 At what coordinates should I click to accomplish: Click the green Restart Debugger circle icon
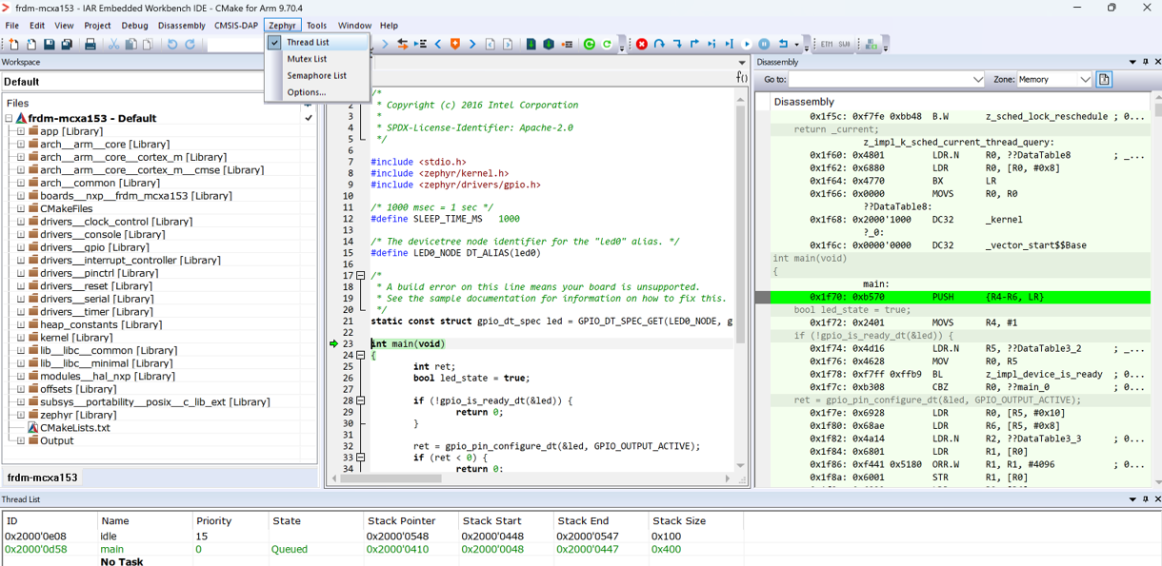(x=589, y=44)
